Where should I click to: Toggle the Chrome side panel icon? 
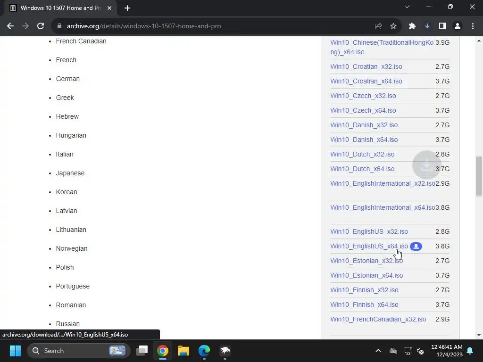tap(442, 26)
